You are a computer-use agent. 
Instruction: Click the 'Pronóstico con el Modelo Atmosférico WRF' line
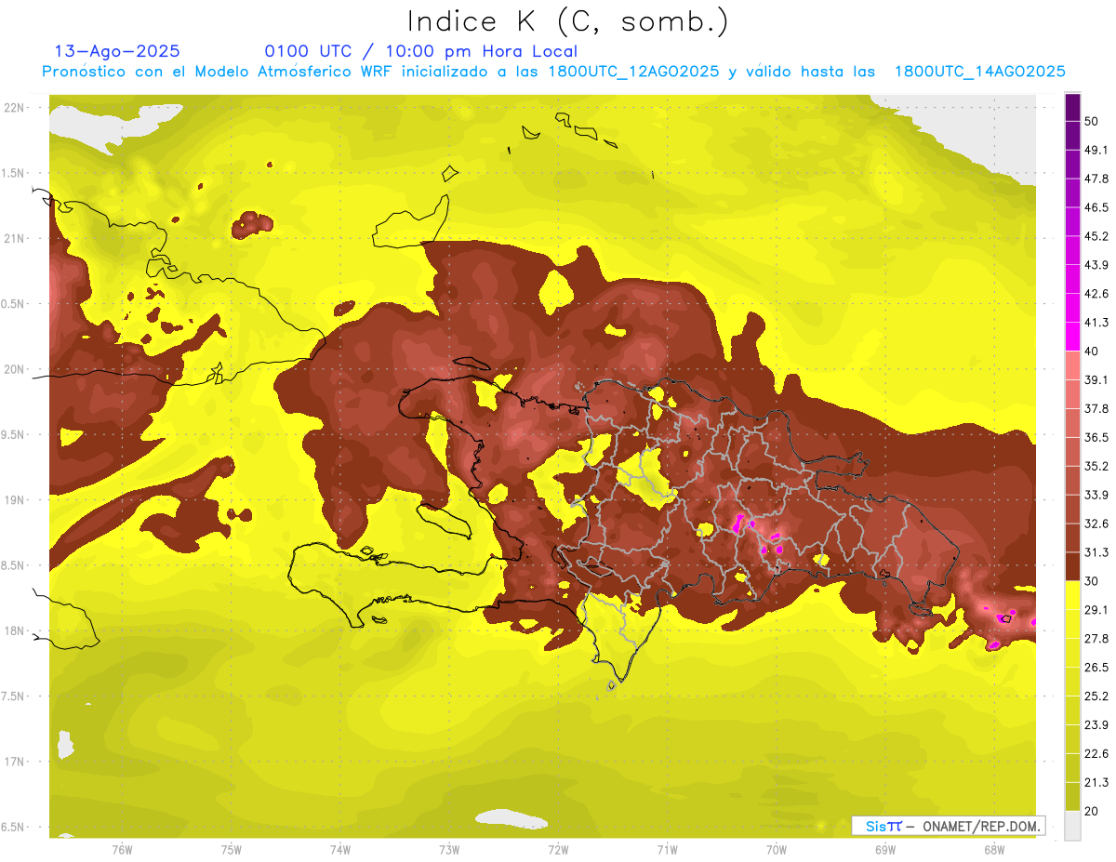tap(553, 72)
